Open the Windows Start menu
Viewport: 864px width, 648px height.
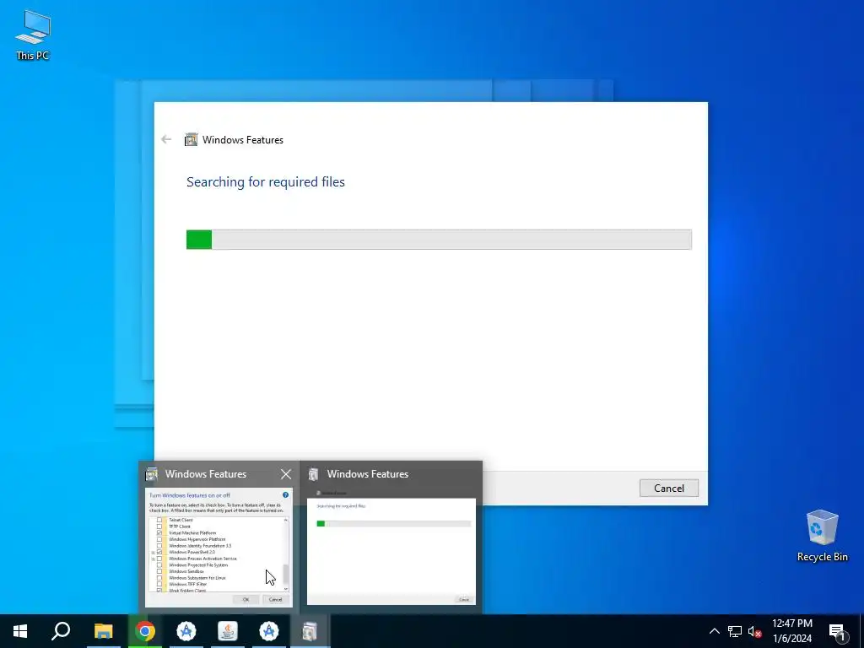click(x=20, y=631)
